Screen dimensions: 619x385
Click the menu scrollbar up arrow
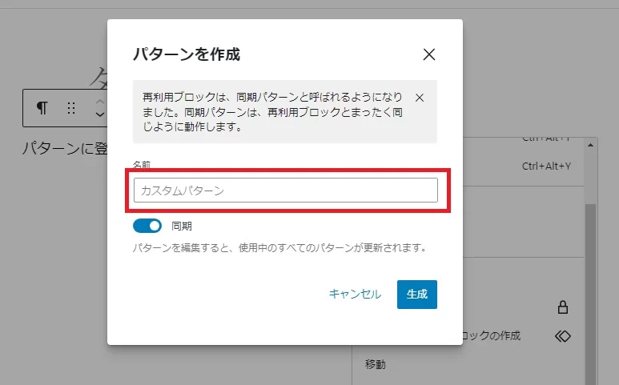(x=591, y=145)
